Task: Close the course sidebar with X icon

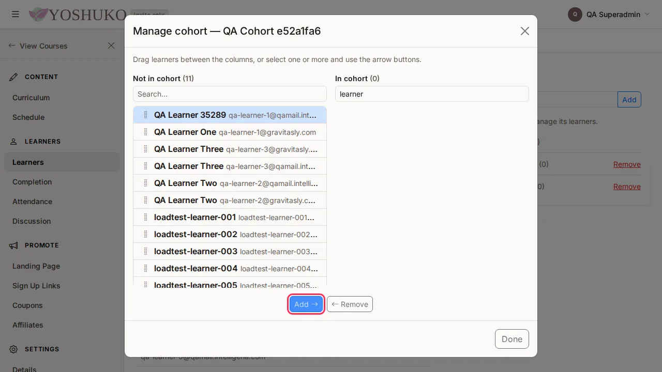Action: click(111, 45)
